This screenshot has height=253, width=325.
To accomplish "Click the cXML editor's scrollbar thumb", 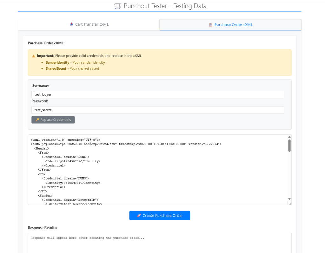I will coord(289,146).
